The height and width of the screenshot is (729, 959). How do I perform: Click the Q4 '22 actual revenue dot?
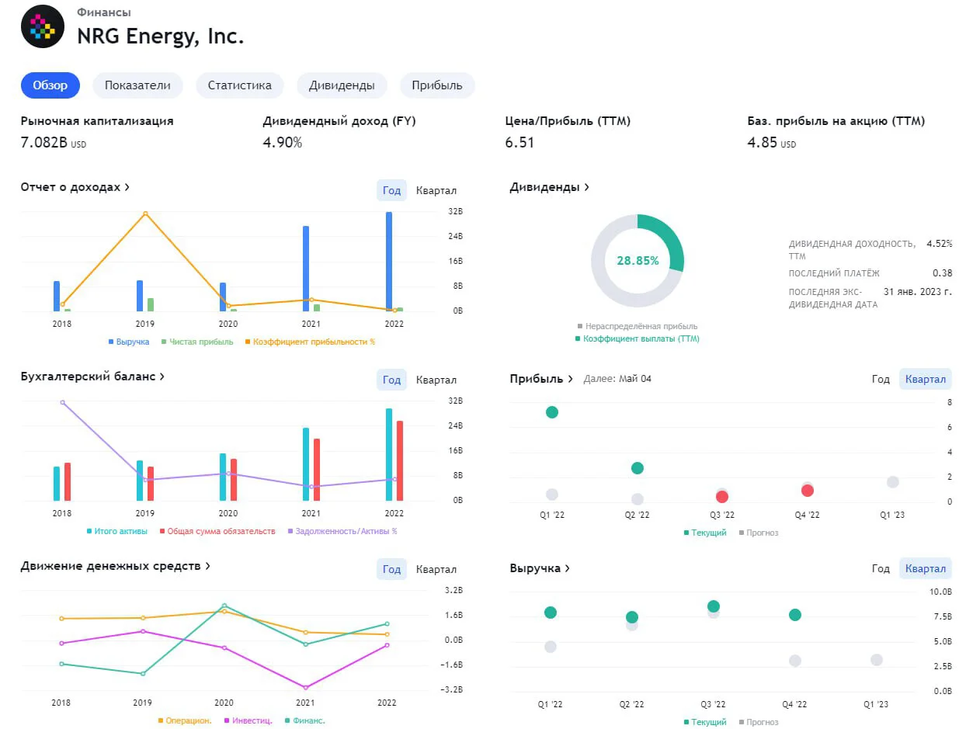795,615
